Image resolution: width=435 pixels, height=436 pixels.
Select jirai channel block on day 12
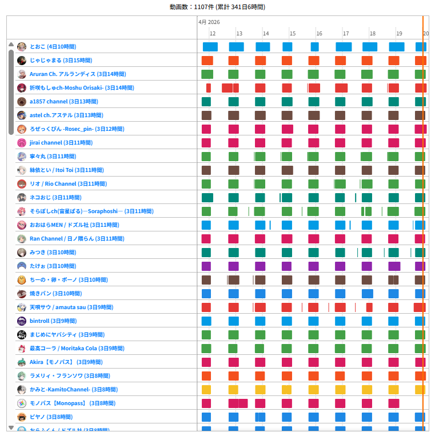(x=206, y=143)
